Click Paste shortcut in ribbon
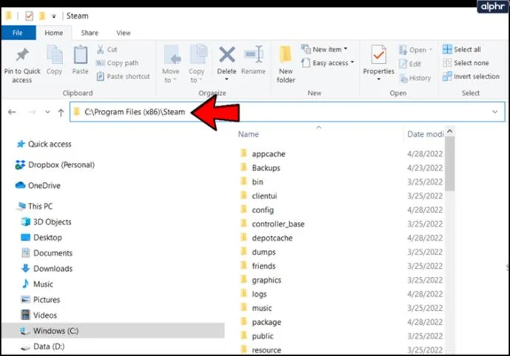510x356 pixels. (124, 77)
